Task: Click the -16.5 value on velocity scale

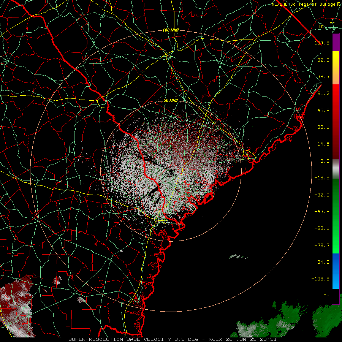Action: [322, 178]
